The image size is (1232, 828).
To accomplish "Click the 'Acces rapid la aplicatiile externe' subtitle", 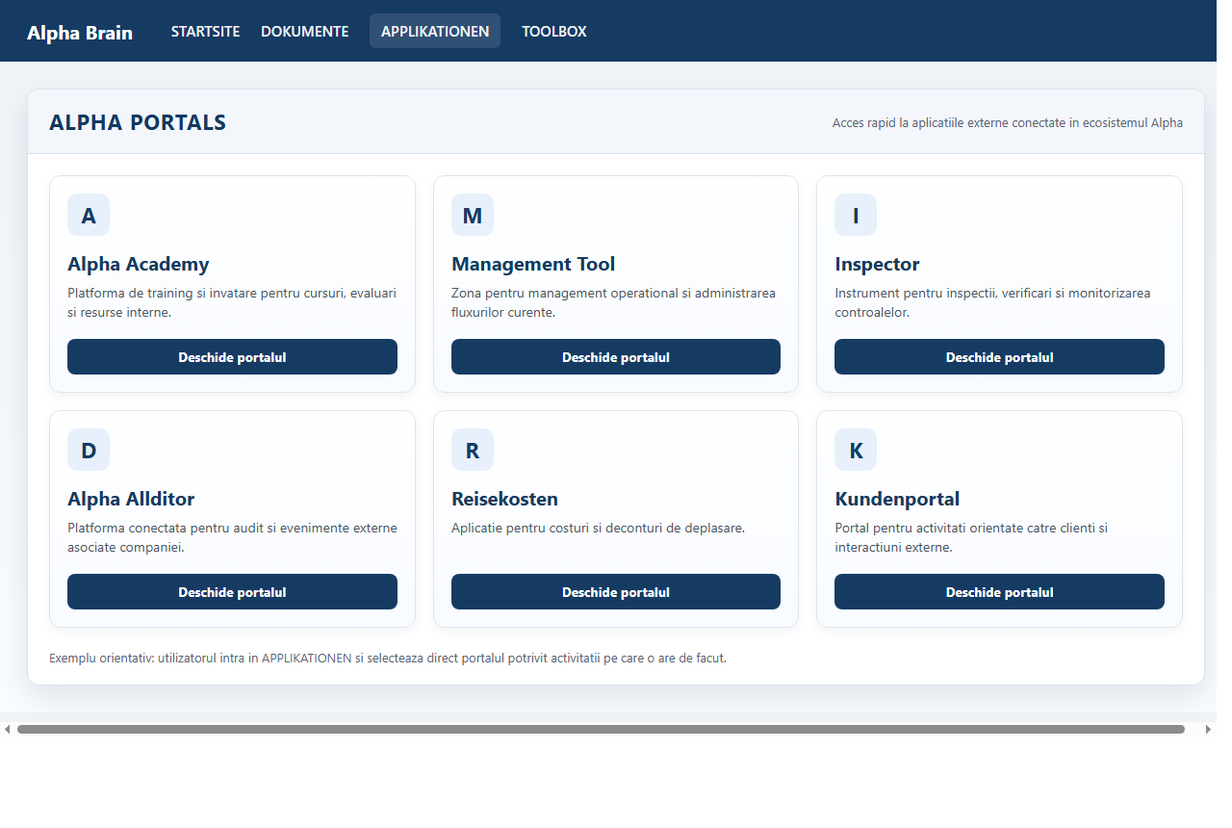I will point(1008,123).
